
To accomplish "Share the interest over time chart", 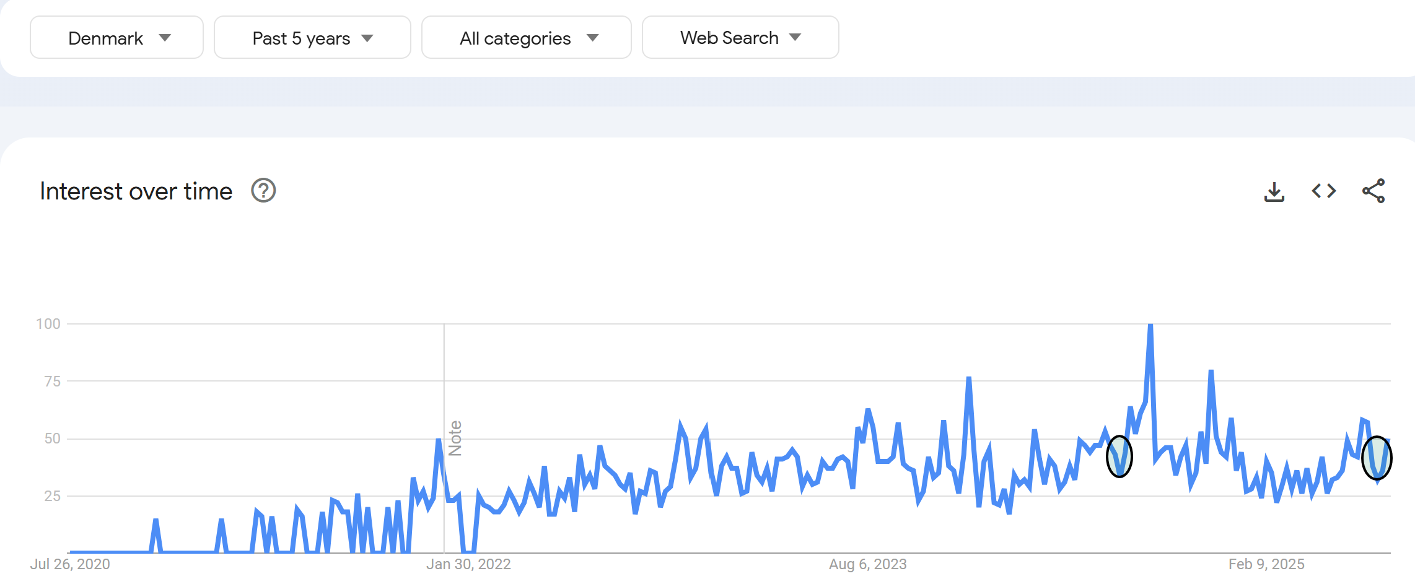I will coord(1373,191).
